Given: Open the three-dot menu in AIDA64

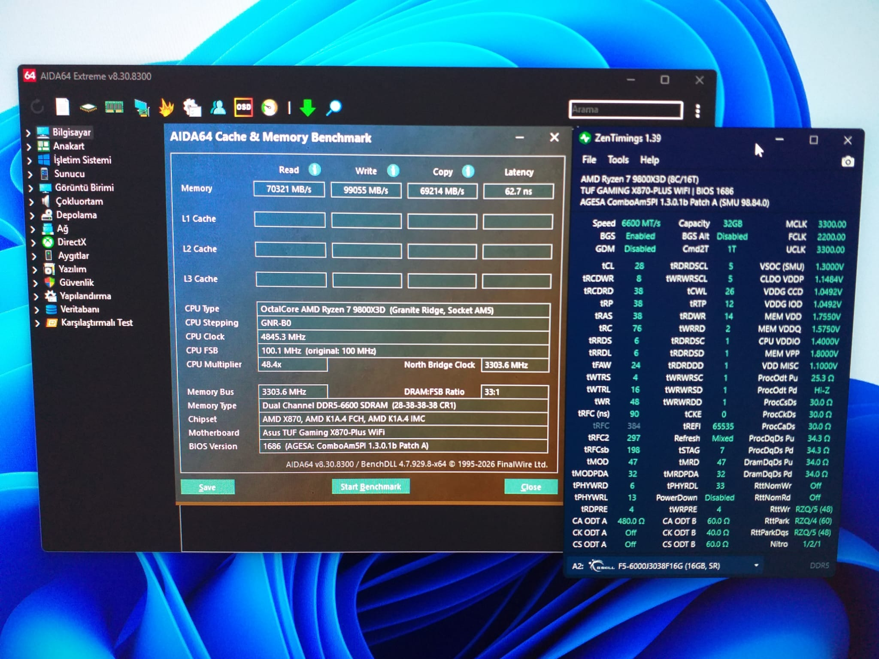Looking at the screenshot, I should click(x=697, y=111).
